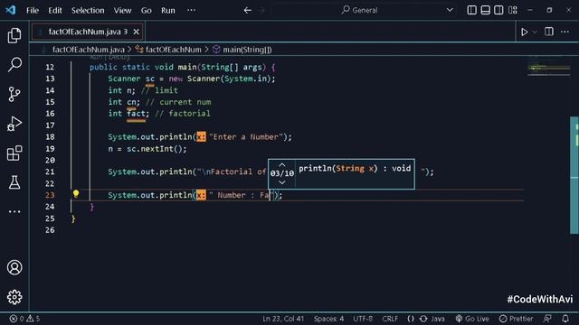Go back with the left arrow
Viewport: 579px width, 325px height.
(x=248, y=10)
